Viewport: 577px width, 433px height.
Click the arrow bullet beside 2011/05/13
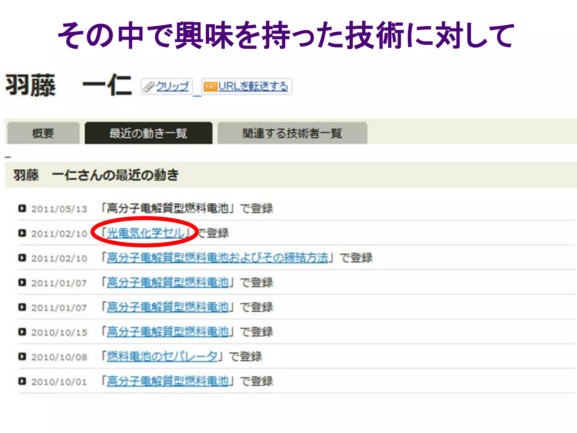[22, 208]
